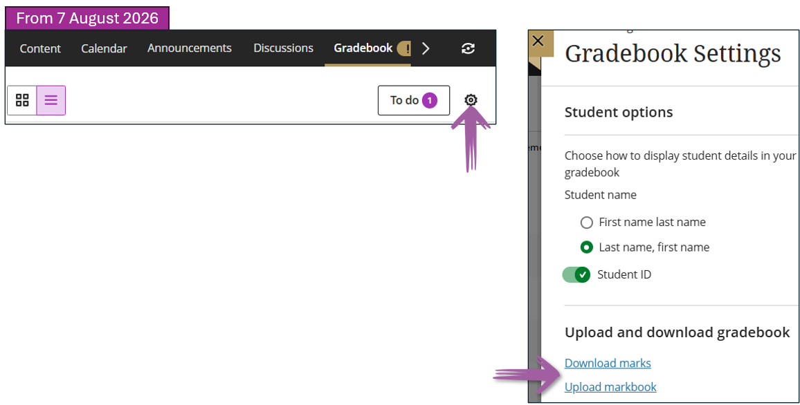800x405 pixels.
Task: Select the Gradebook tab
Action: coord(363,48)
